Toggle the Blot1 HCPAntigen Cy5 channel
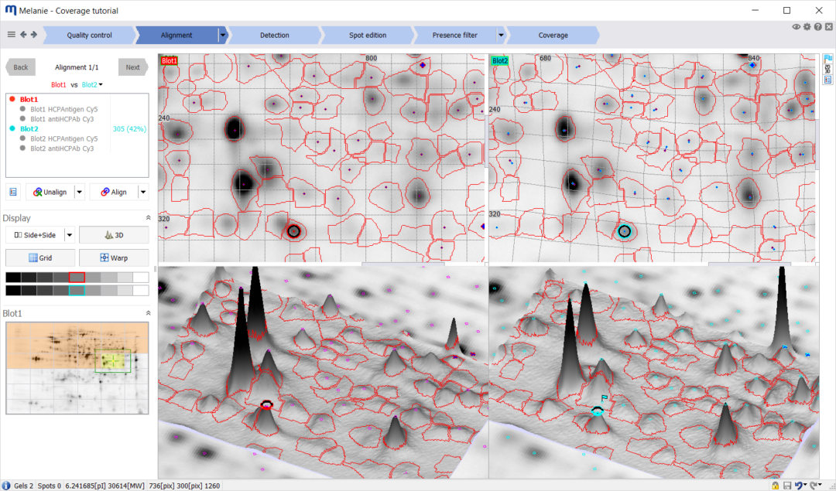Viewport: 836px width, 491px height. coord(63,109)
